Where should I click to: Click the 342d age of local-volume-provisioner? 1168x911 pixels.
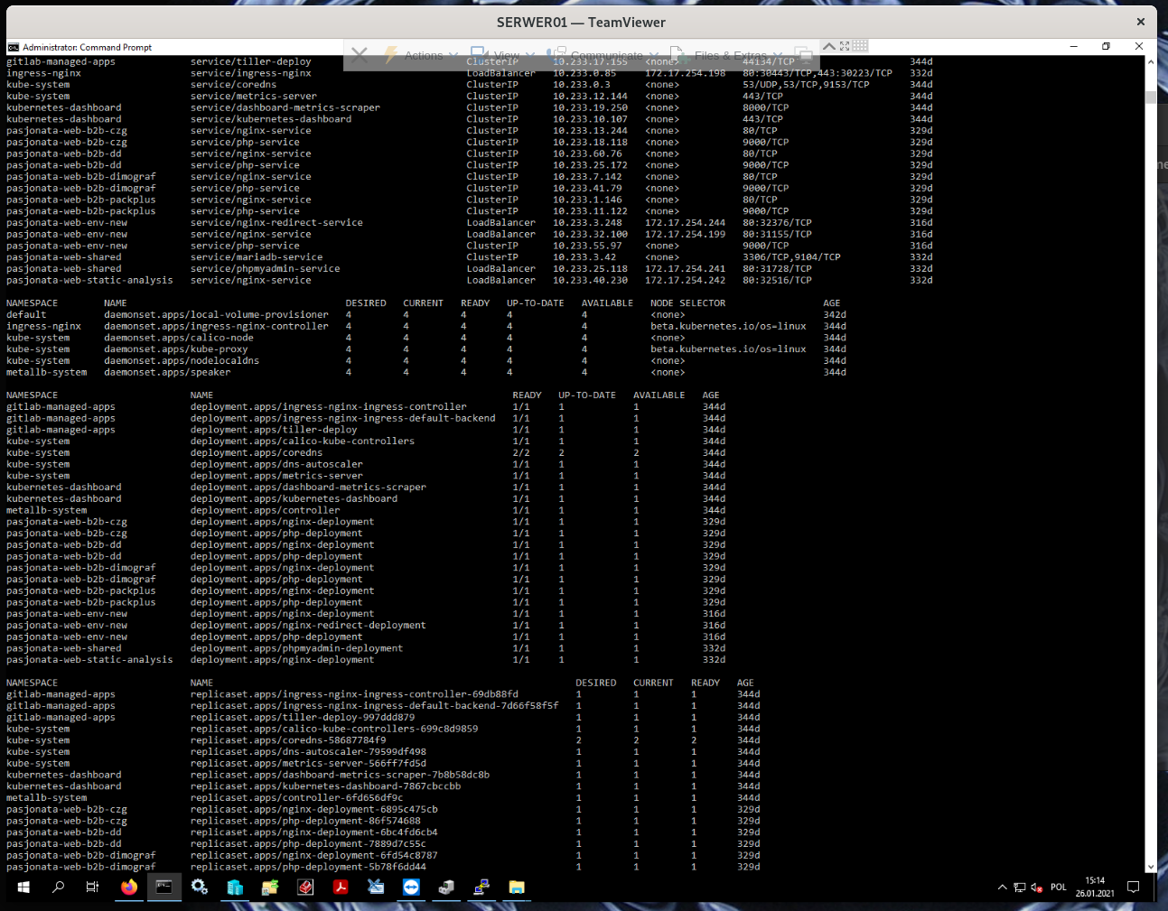tap(835, 315)
